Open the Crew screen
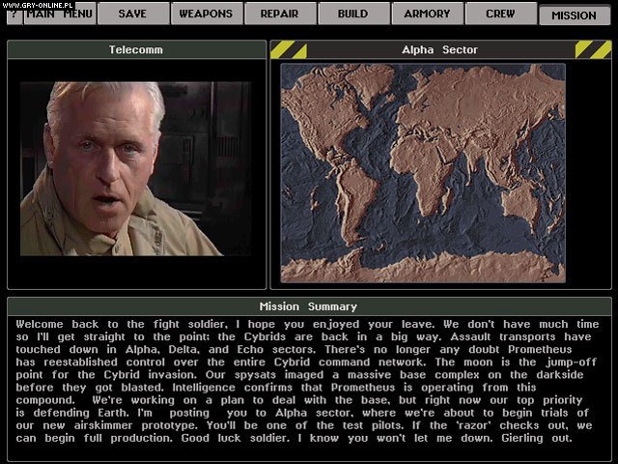Viewport: 618px width, 464px height. pyautogui.click(x=500, y=14)
